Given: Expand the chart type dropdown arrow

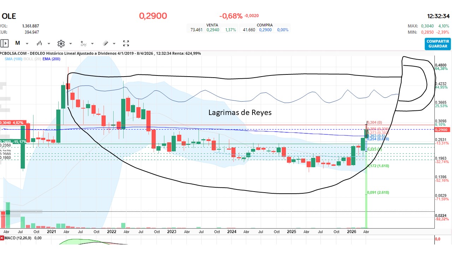Looking at the screenshot, I should [x=49, y=44].
